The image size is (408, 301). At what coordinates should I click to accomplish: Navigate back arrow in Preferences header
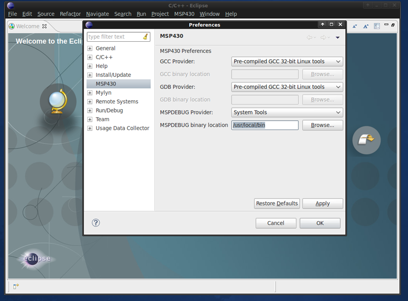[x=310, y=37]
